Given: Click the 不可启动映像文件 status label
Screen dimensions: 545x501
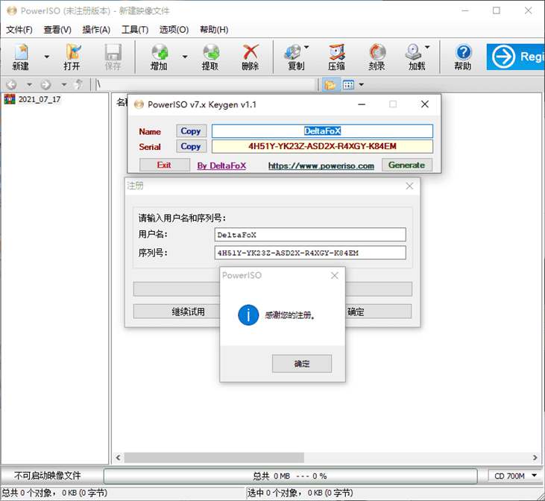Looking at the screenshot, I should point(48,476).
